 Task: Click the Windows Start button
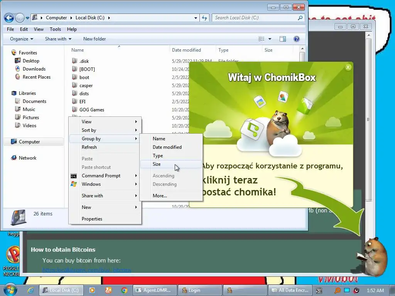10,290
